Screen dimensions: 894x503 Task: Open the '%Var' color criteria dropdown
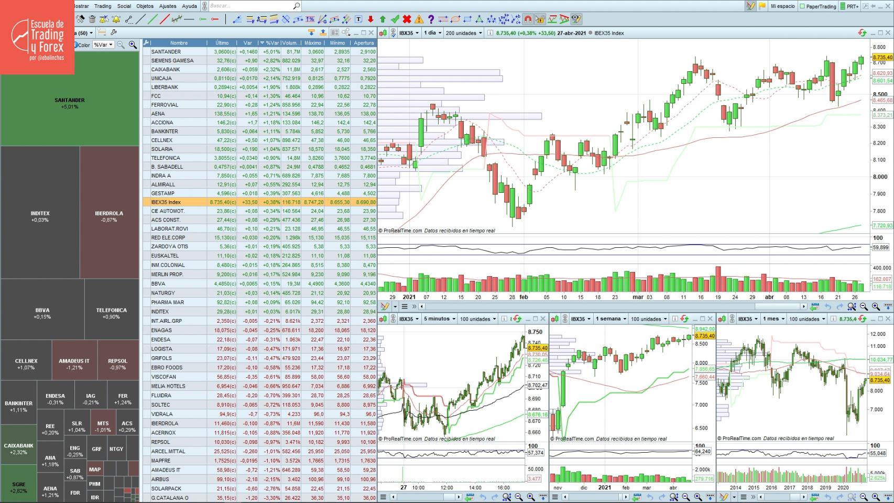tap(103, 45)
